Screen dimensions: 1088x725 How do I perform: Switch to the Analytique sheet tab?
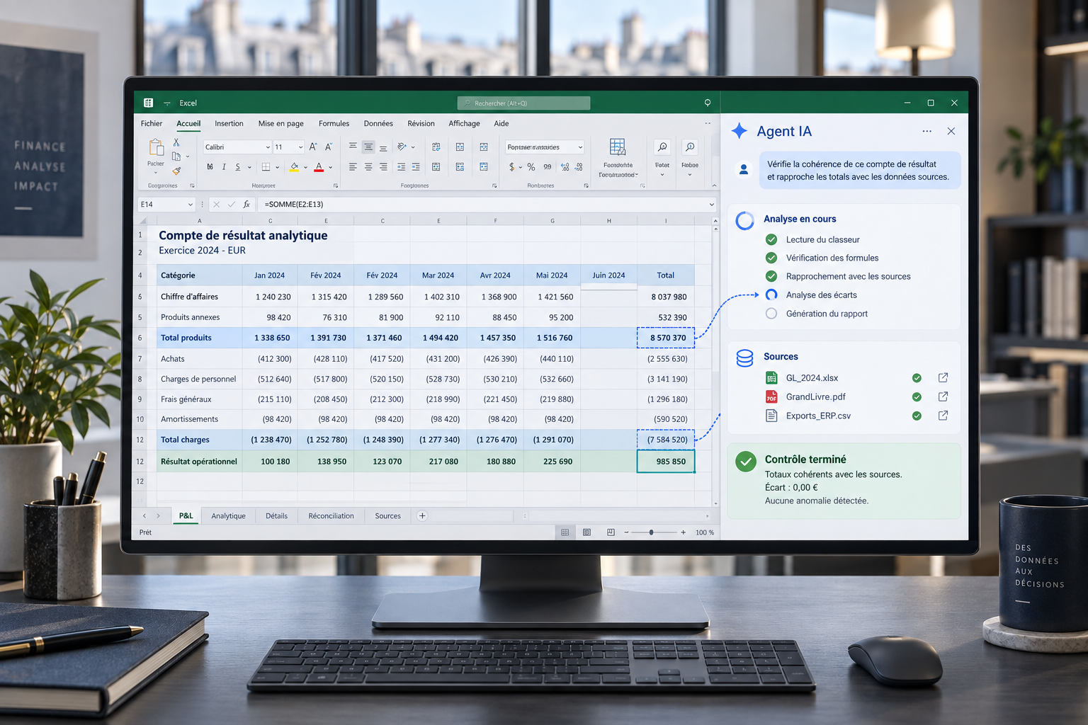pyautogui.click(x=228, y=516)
